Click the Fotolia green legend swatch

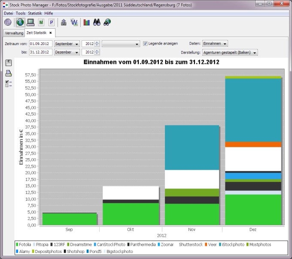pos(17,244)
